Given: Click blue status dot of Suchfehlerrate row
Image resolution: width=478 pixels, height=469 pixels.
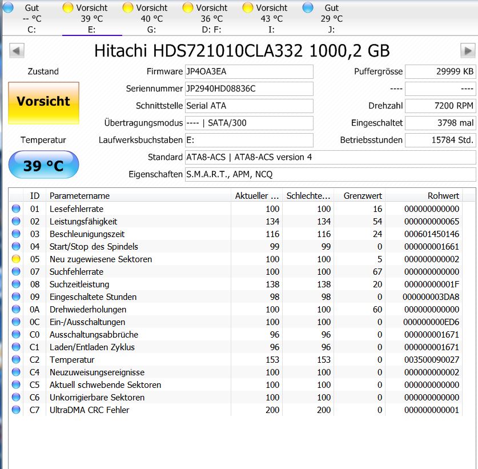Looking at the screenshot, I should pos(16,271).
